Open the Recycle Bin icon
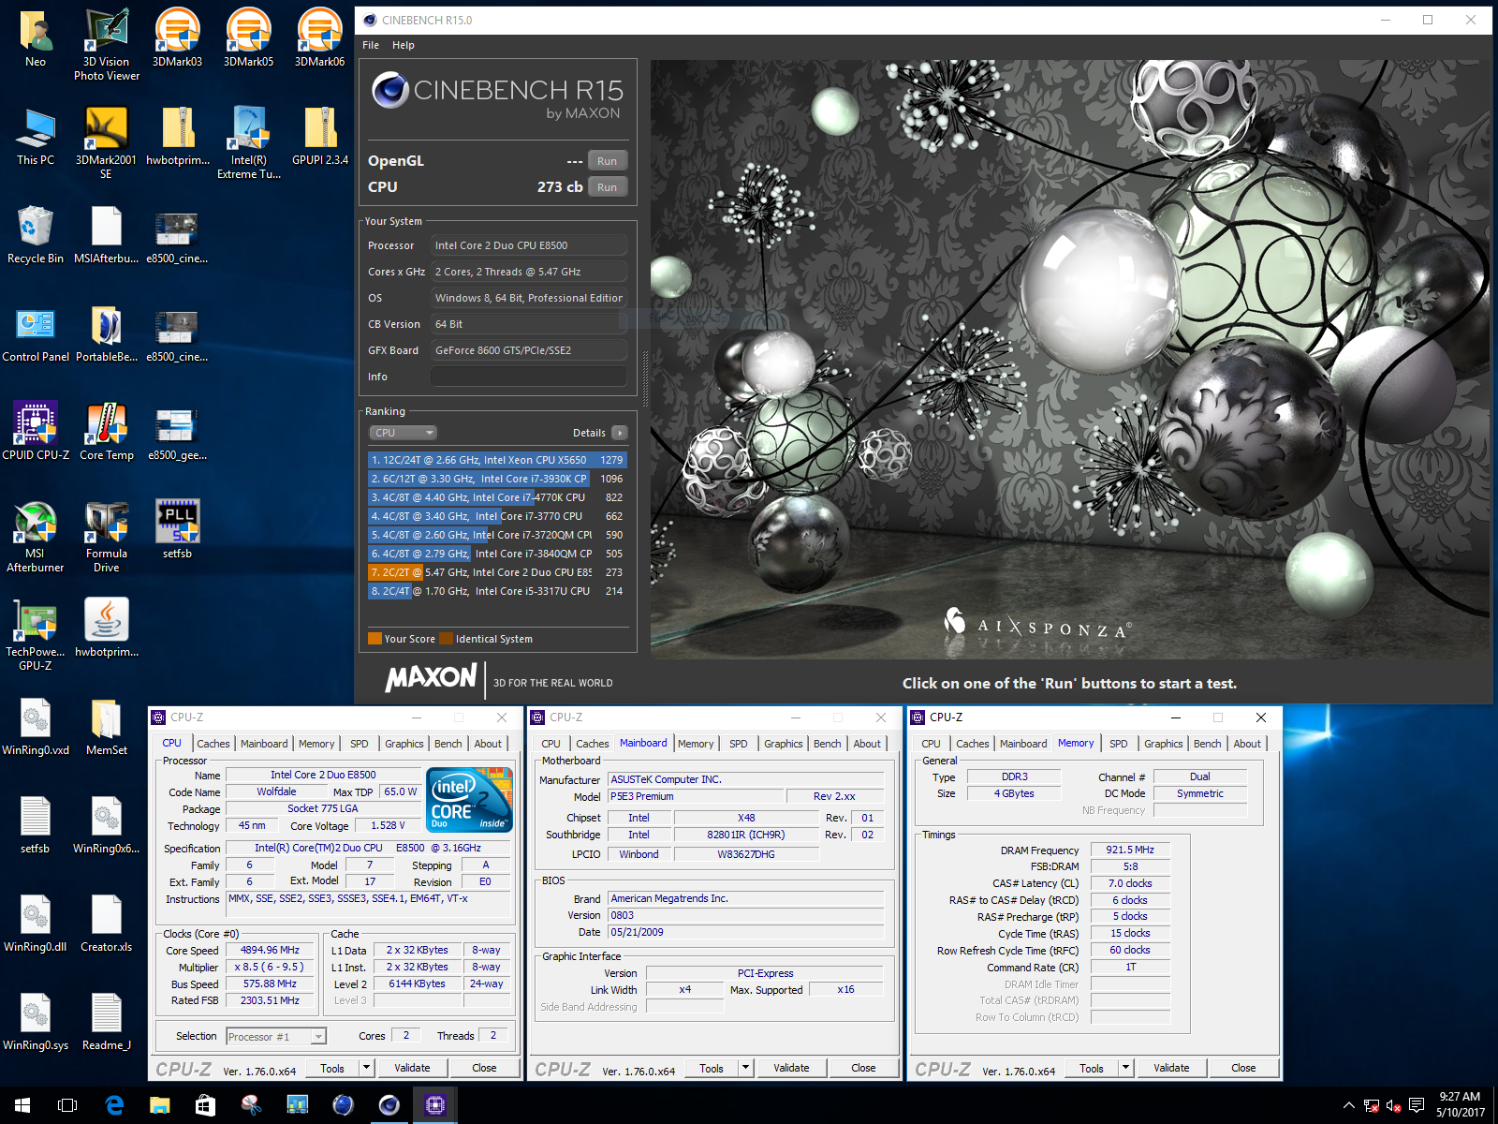1498x1124 pixels. point(36,234)
